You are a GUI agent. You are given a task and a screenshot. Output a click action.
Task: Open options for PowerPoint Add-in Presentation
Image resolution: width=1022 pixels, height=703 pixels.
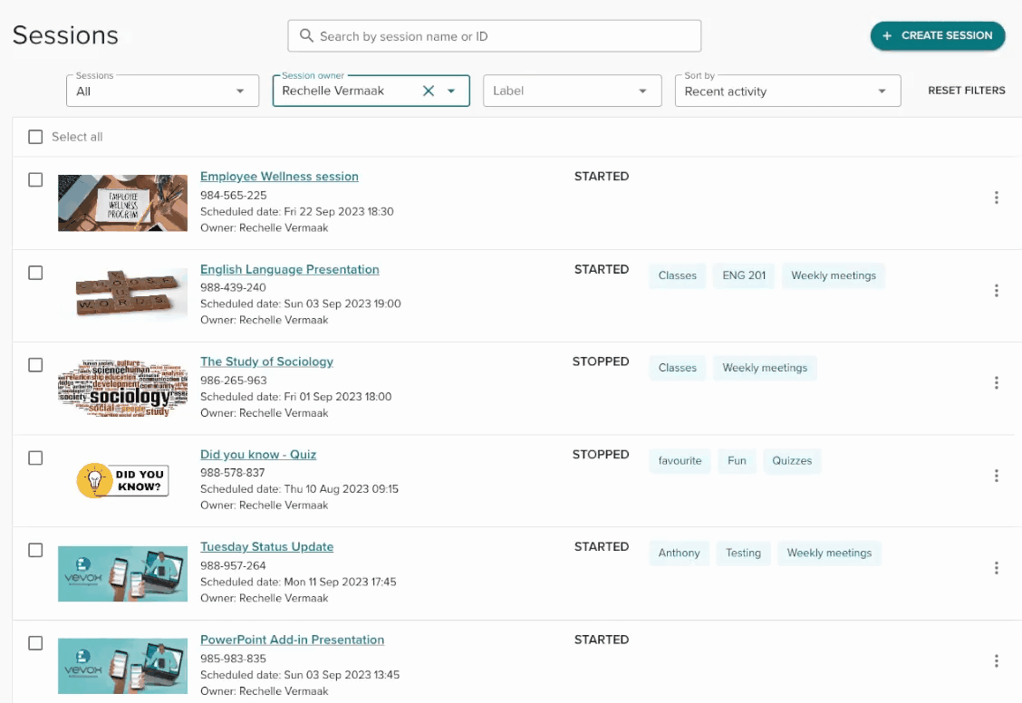(x=996, y=661)
